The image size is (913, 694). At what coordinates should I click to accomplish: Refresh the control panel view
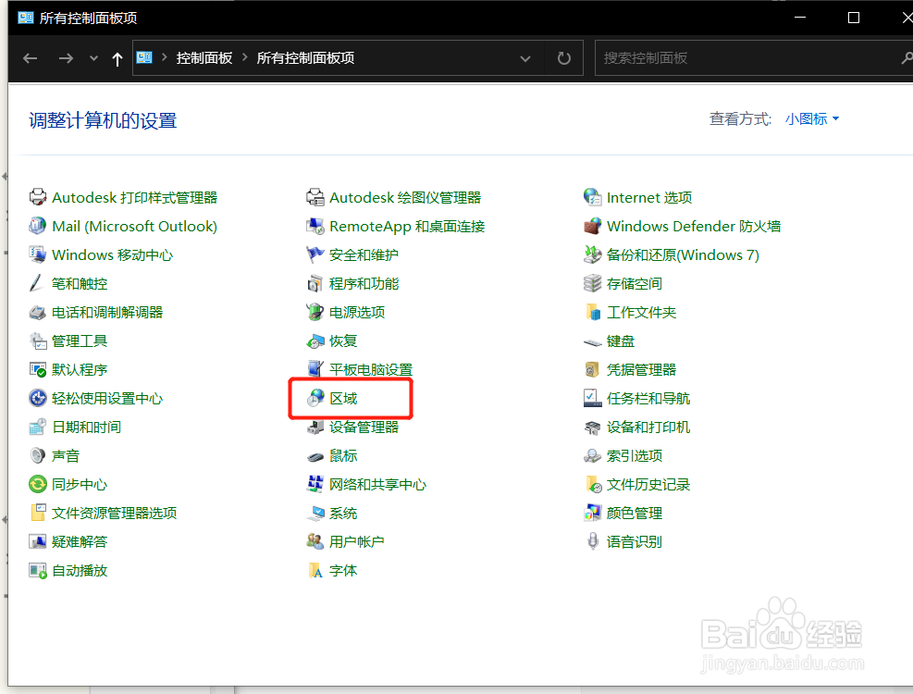tap(563, 58)
